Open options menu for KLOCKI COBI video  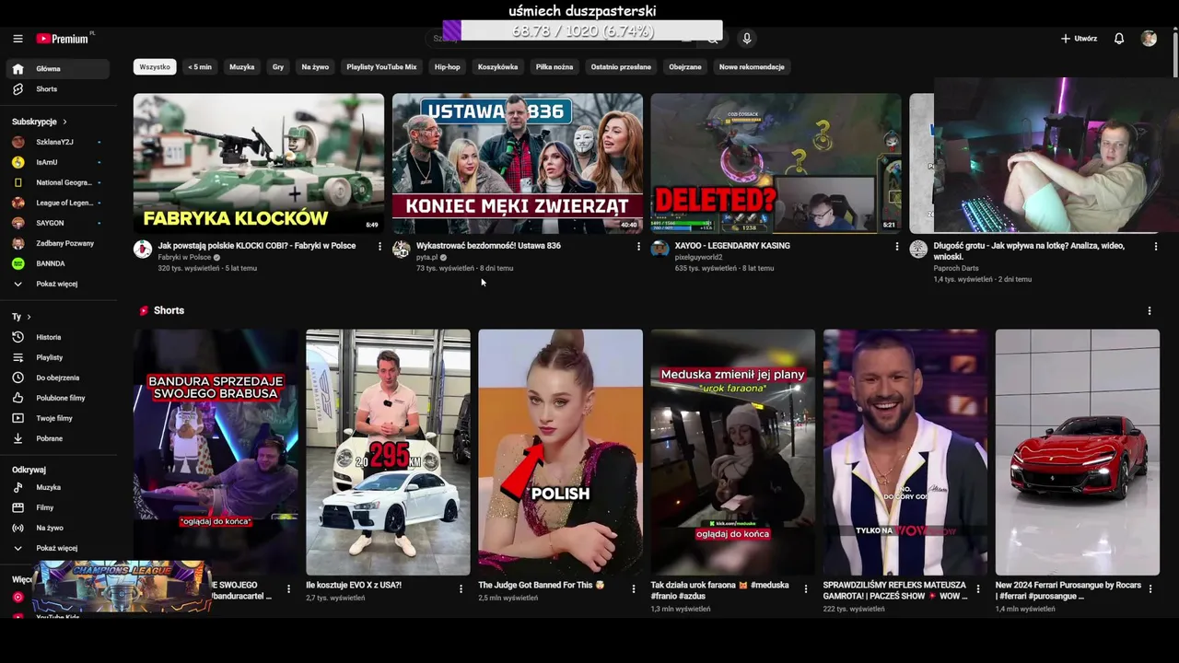pos(379,246)
